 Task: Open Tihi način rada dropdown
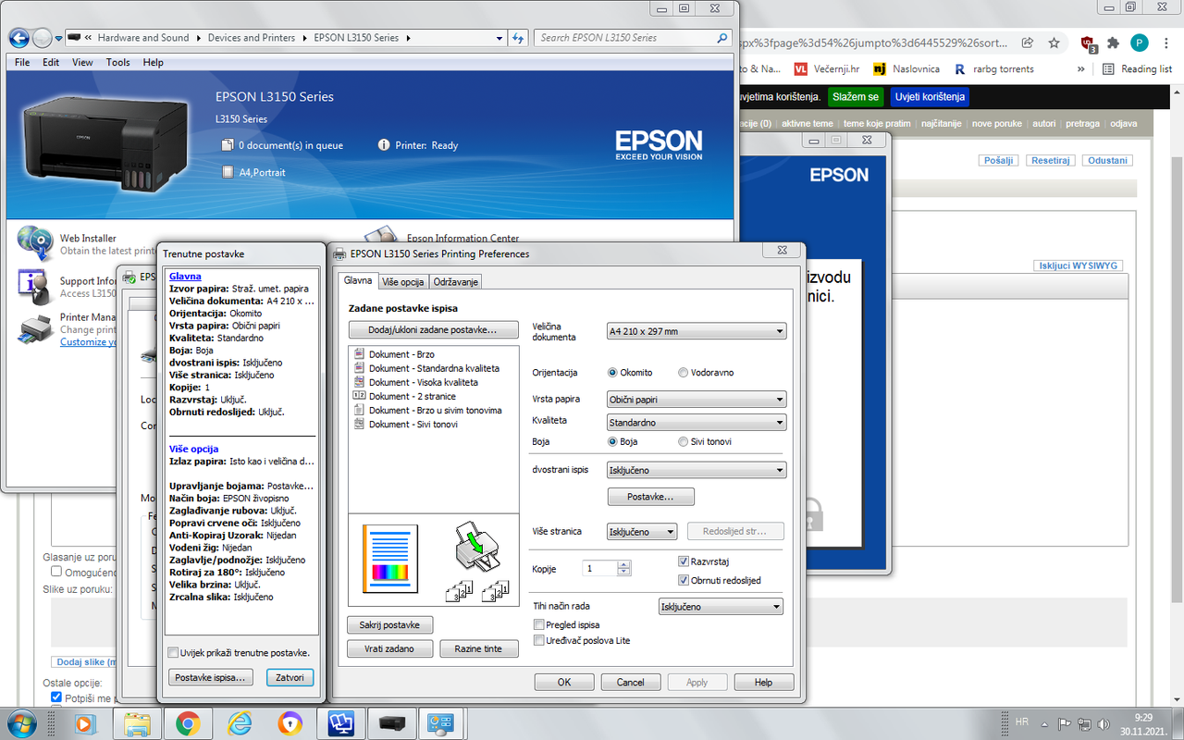click(x=721, y=607)
